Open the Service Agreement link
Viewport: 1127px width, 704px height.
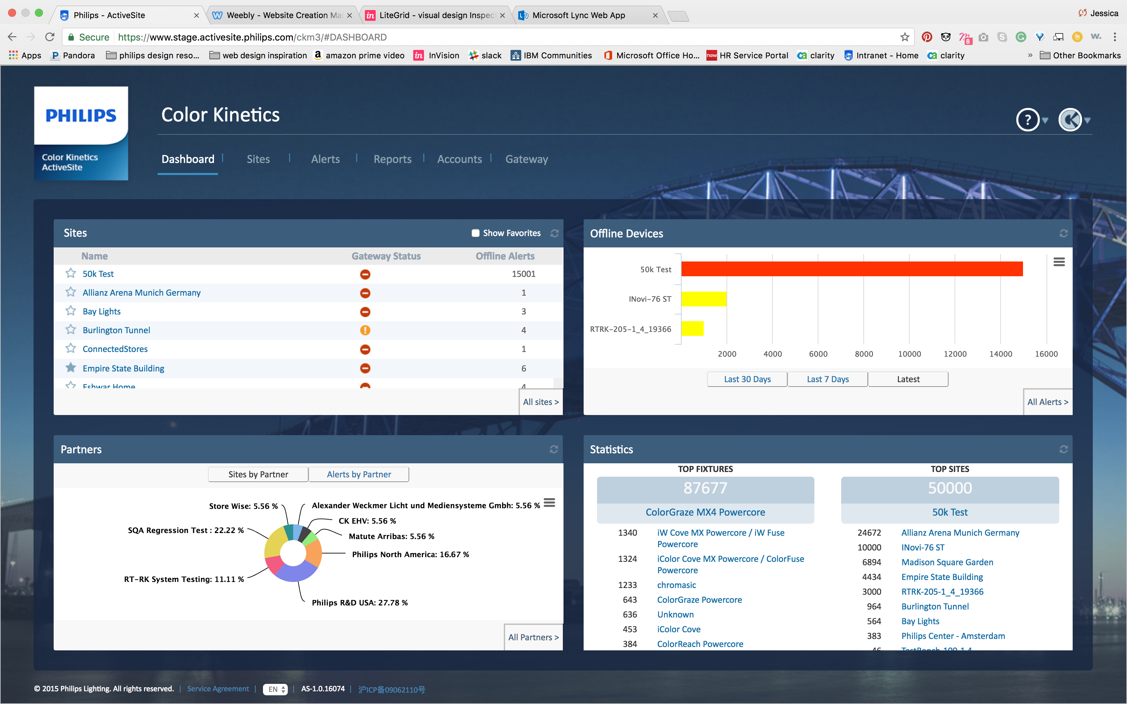(x=218, y=689)
